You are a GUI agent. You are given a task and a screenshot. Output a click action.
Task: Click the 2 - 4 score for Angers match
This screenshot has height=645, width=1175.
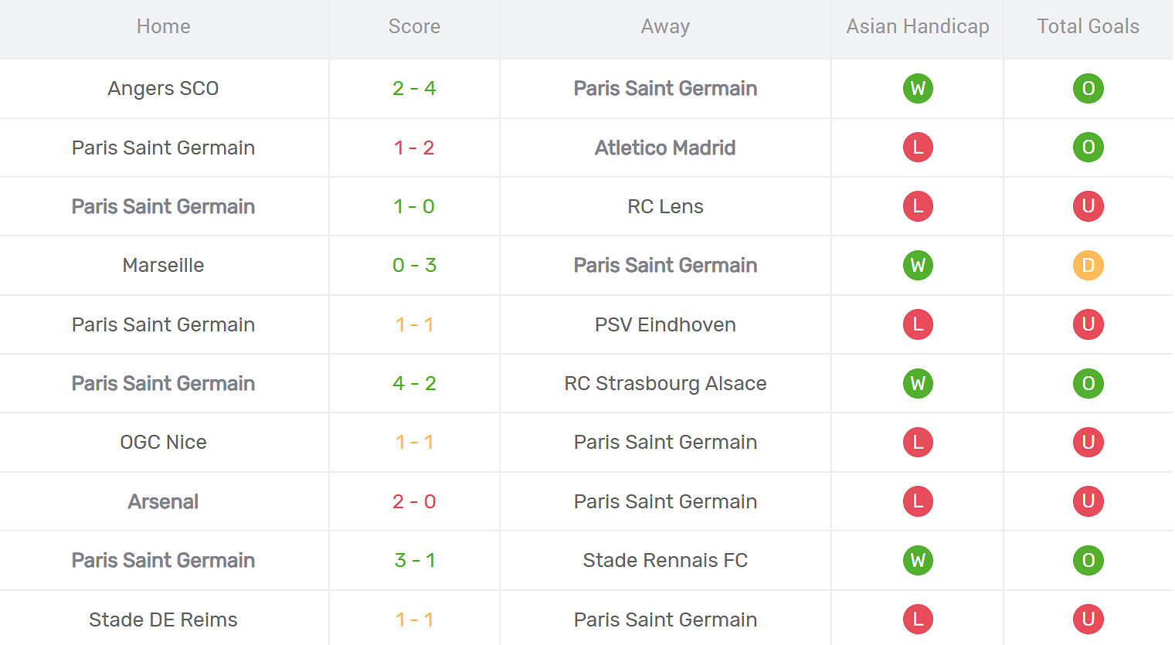point(414,88)
